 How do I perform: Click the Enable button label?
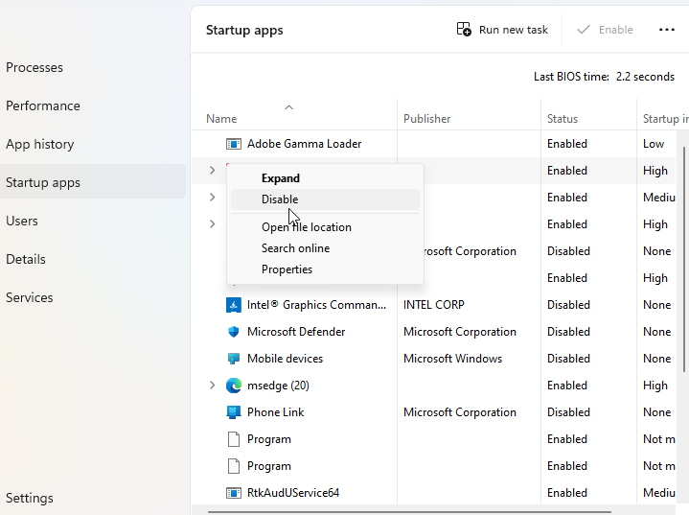tap(615, 30)
